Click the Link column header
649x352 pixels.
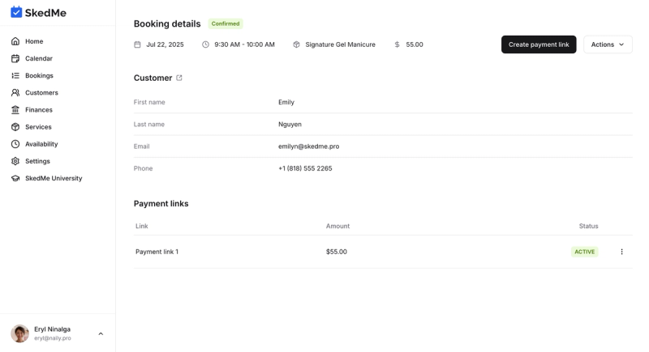click(141, 226)
